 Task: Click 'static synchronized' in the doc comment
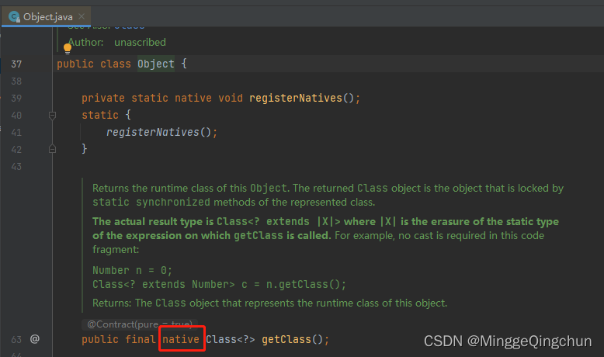coord(151,203)
